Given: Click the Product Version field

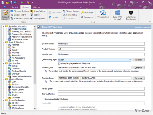Looking at the screenshot, I should pyautogui.click(x=101, y=49).
